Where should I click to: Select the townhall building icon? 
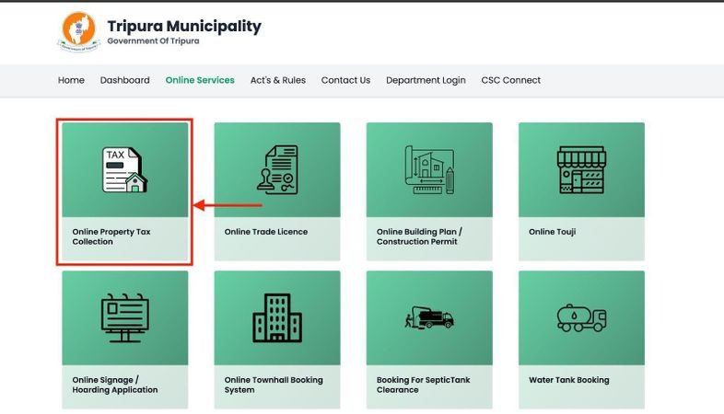277,318
